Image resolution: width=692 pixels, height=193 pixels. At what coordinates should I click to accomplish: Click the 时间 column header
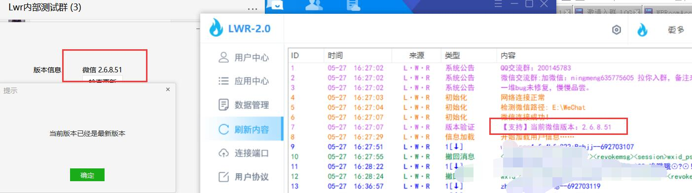[357, 55]
